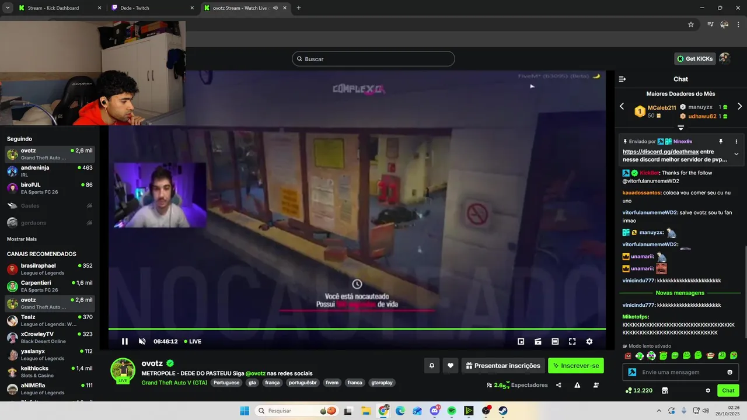Screen dimensions: 747x420
Task: Open ovotz channel under Seguindo
Action: [50, 154]
